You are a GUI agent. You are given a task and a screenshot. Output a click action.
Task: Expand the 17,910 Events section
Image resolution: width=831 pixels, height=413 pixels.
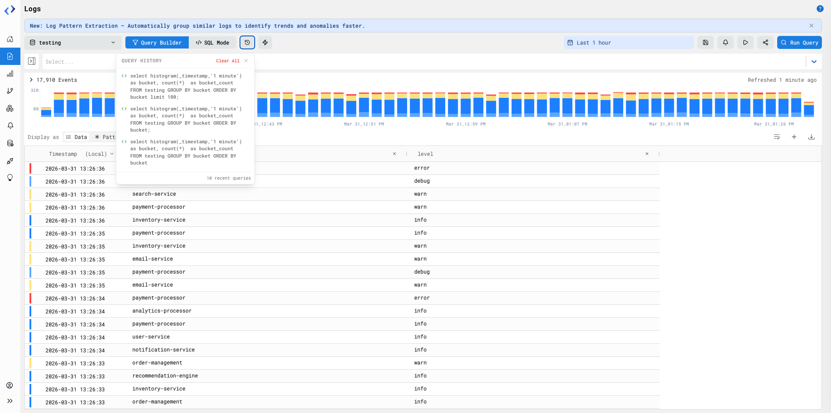tap(31, 80)
